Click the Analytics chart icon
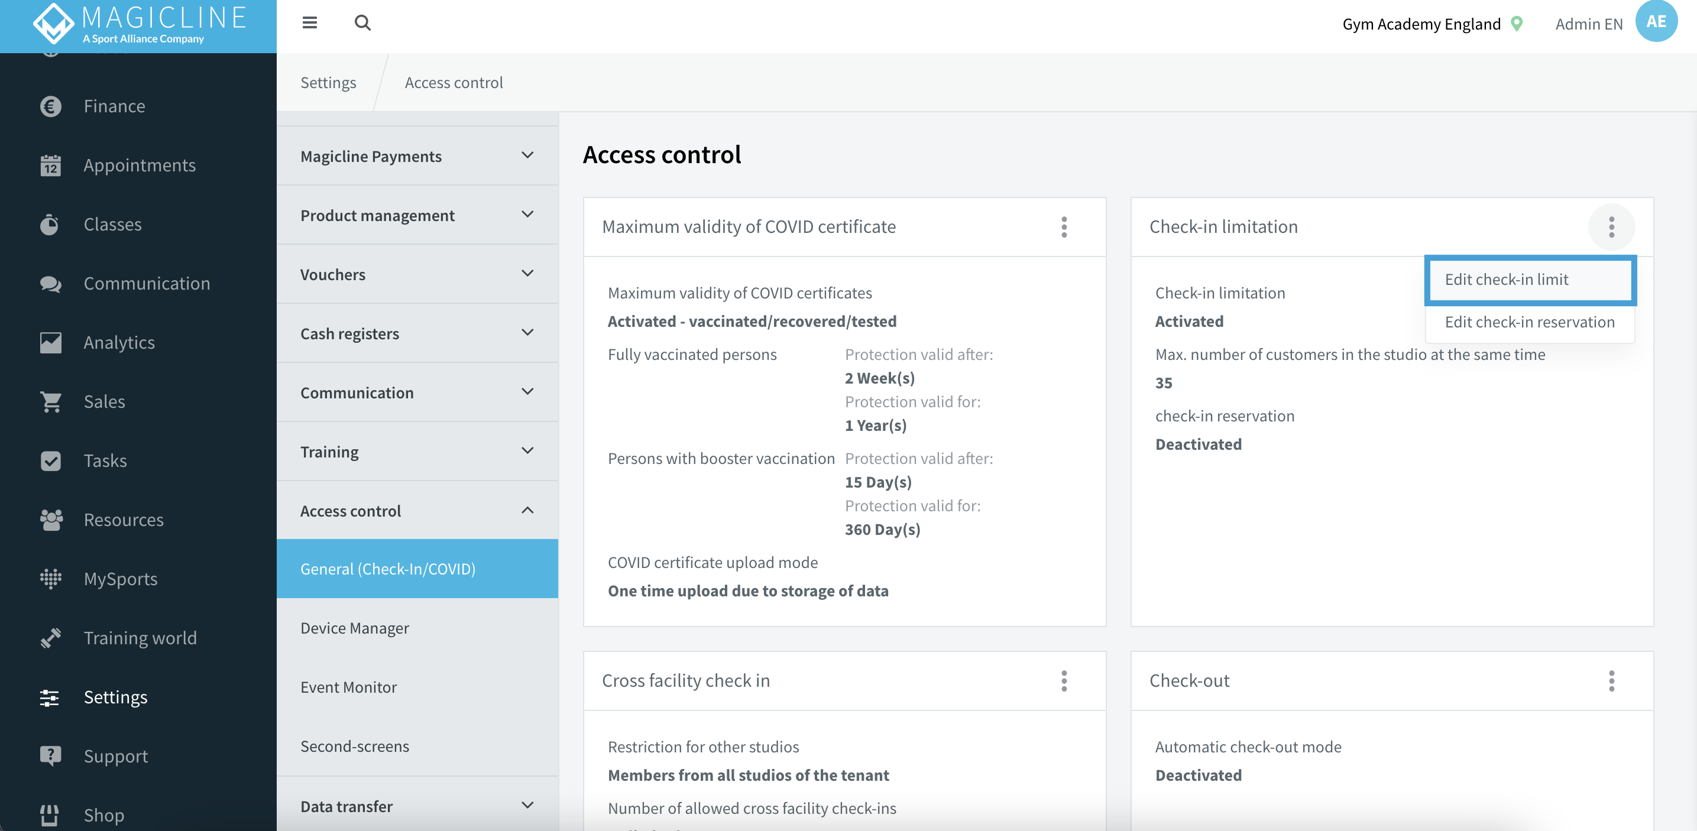This screenshot has width=1697, height=831. tap(51, 342)
